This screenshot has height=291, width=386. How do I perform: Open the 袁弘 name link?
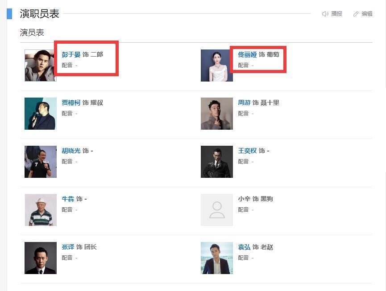click(x=244, y=247)
